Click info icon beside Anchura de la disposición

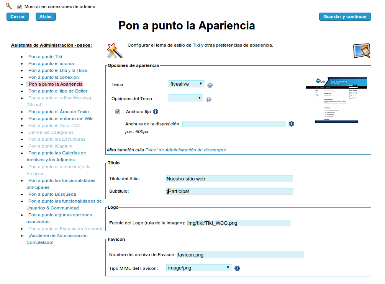point(292,124)
